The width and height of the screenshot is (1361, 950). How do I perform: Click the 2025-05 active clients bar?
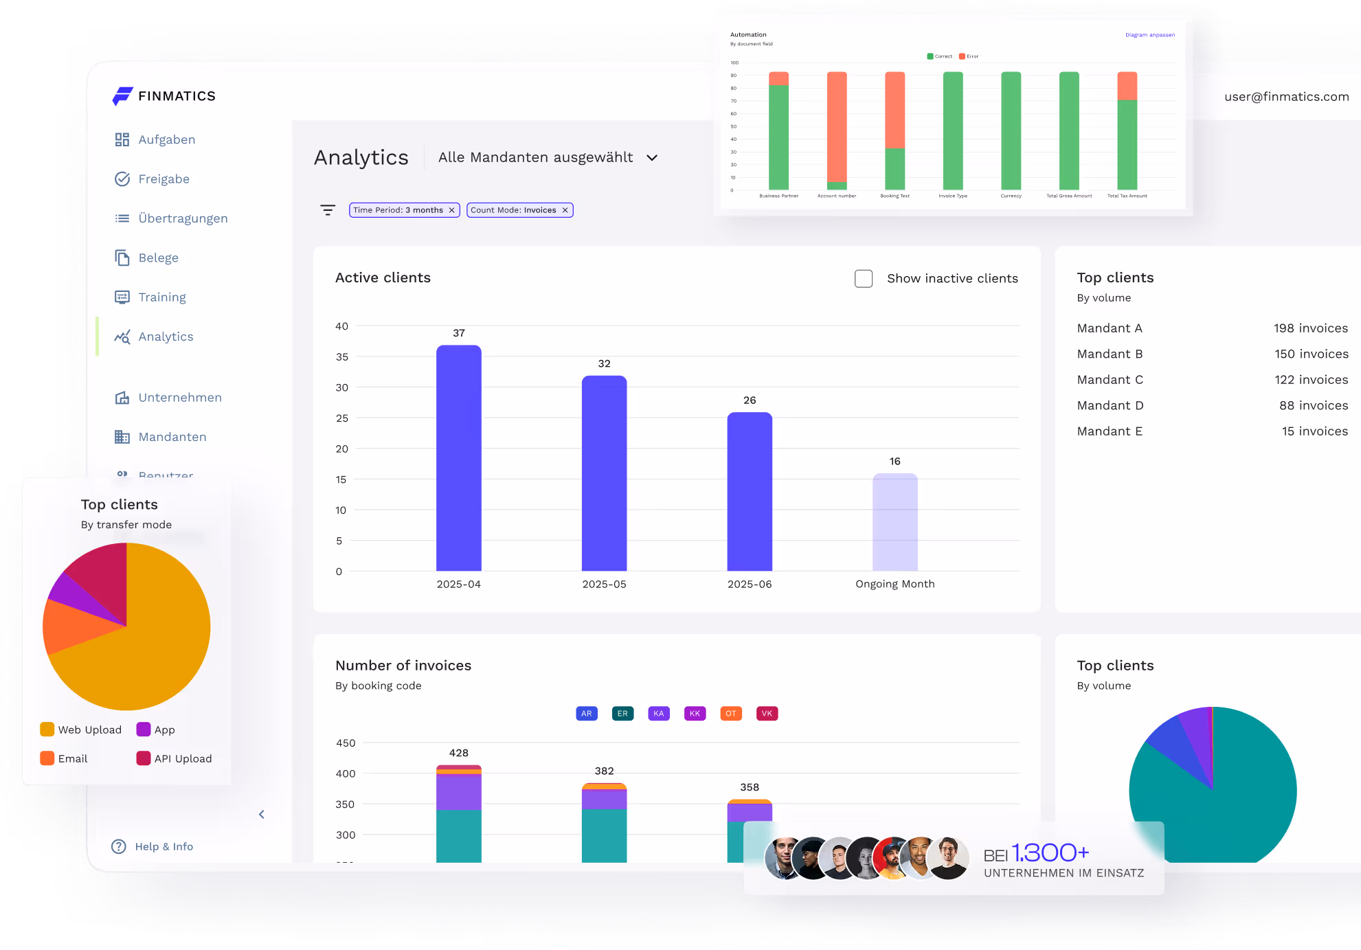[x=605, y=473]
